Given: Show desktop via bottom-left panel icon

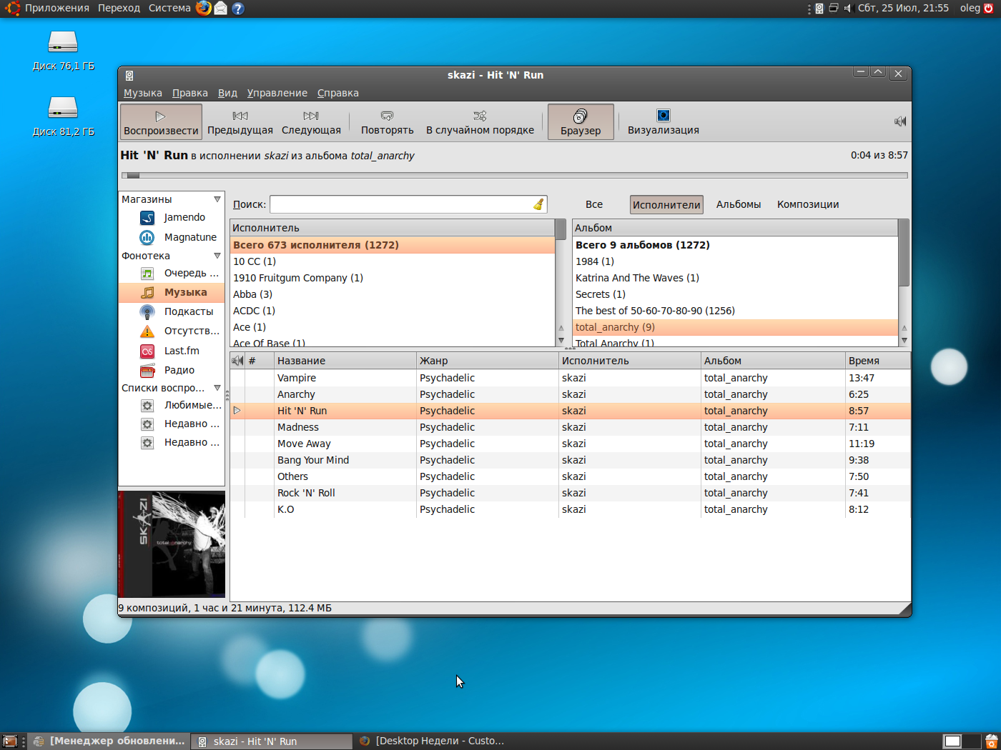Looking at the screenshot, I should tap(10, 741).
